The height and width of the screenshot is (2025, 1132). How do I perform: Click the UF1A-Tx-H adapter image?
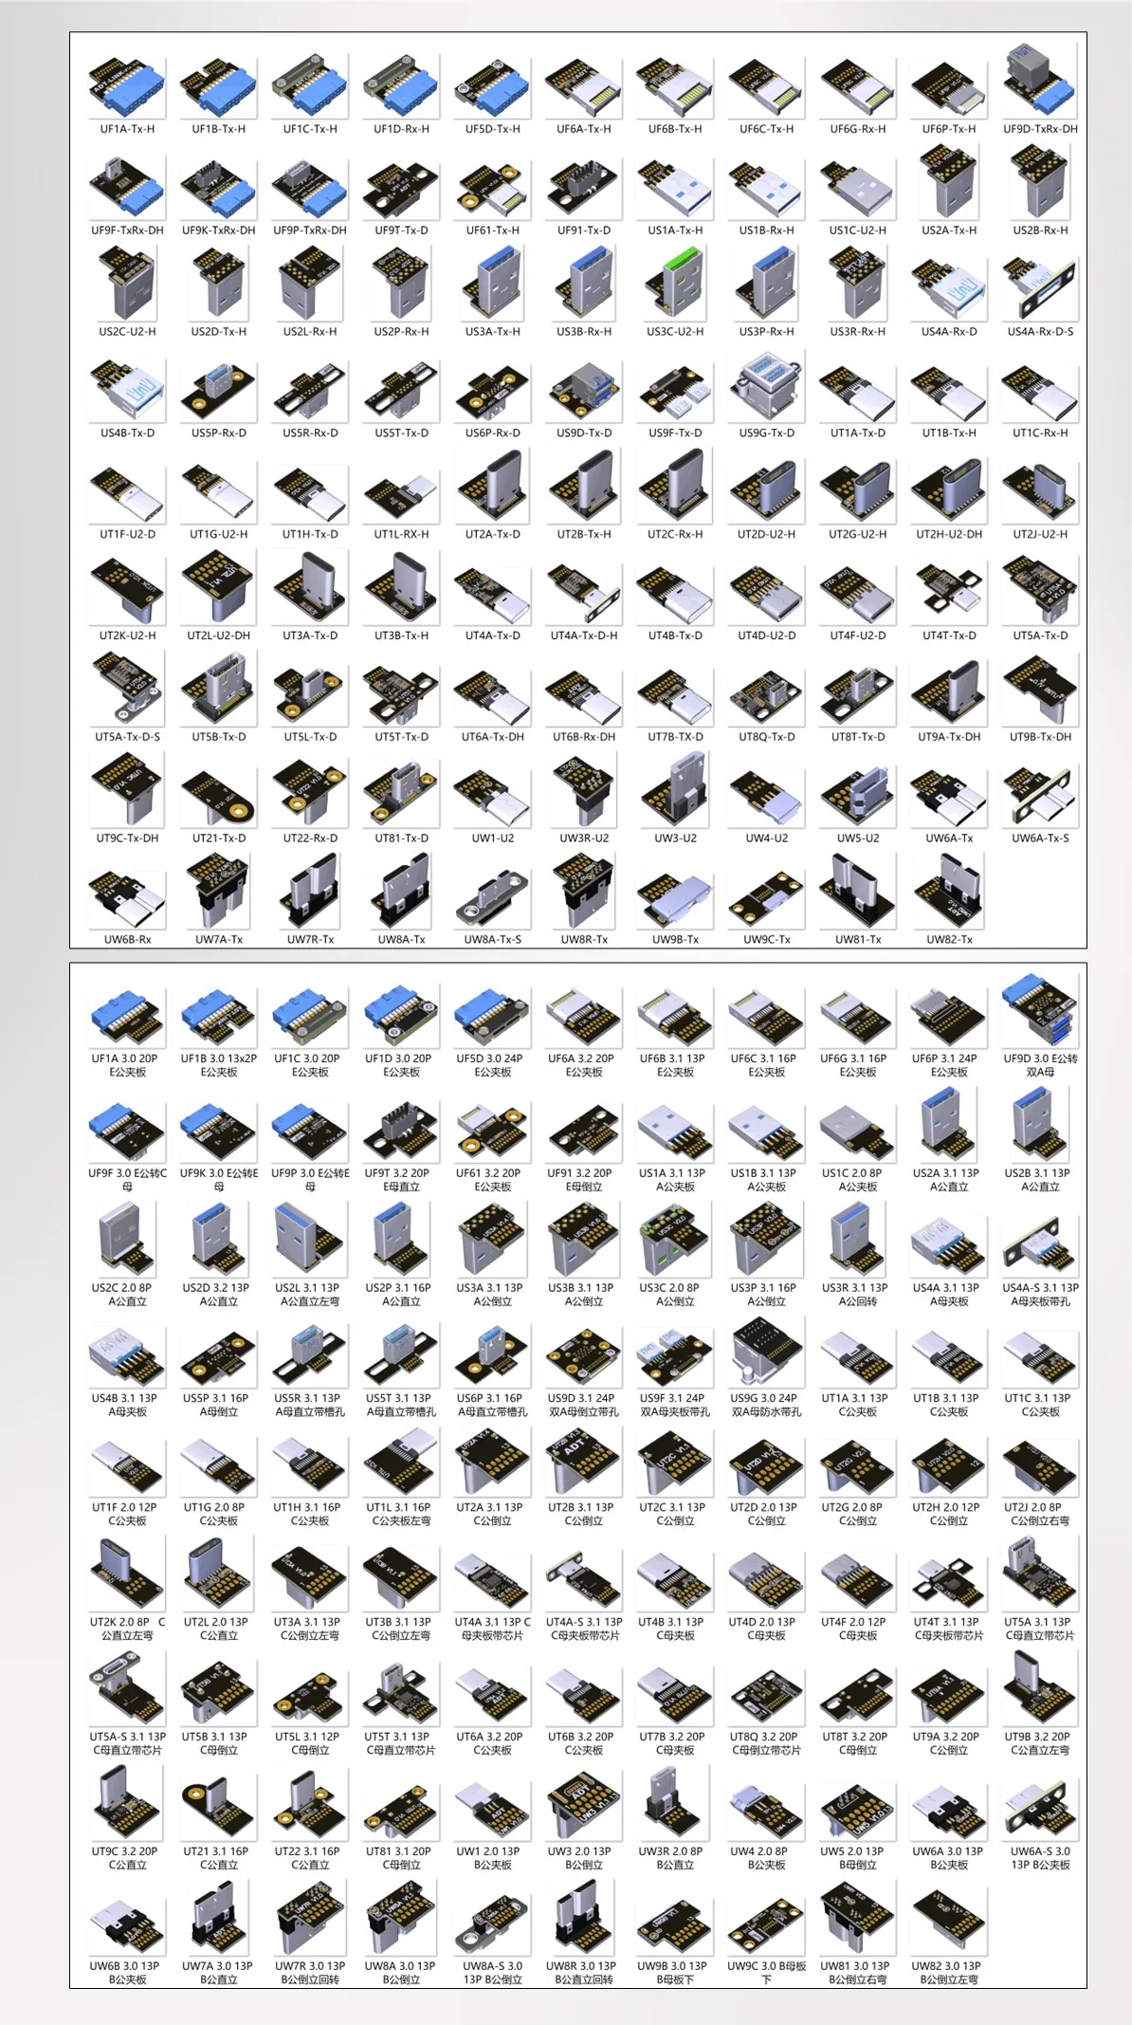pos(127,86)
